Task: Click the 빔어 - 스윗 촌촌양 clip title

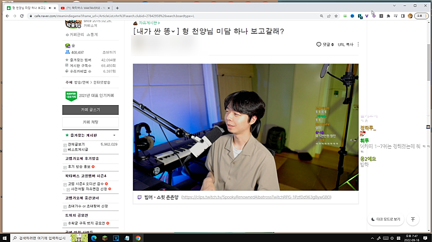Action: pyautogui.click(x=161, y=197)
